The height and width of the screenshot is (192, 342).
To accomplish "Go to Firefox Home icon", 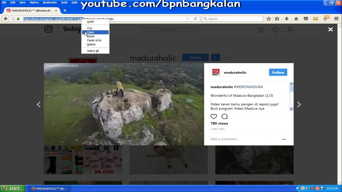I will (x=296, y=19).
